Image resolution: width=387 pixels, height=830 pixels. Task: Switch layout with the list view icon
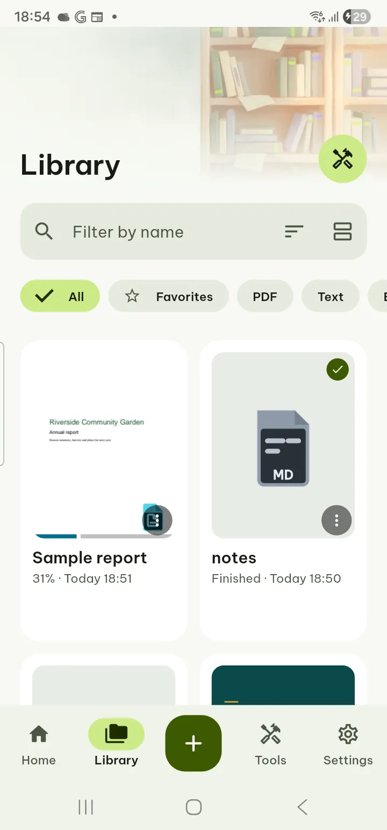click(x=342, y=232)
